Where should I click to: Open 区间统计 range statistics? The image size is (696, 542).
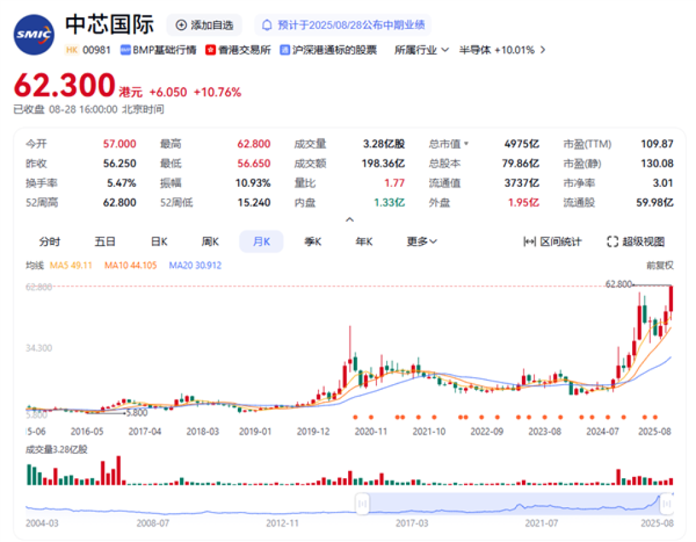[x=552, y=242]
